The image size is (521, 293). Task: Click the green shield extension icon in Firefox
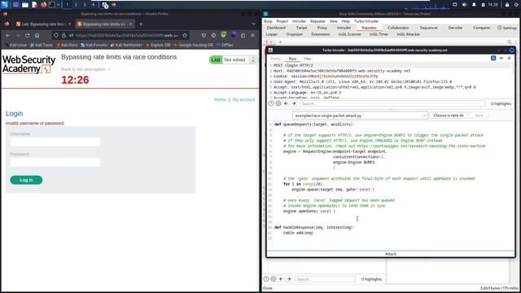point(224,35)
